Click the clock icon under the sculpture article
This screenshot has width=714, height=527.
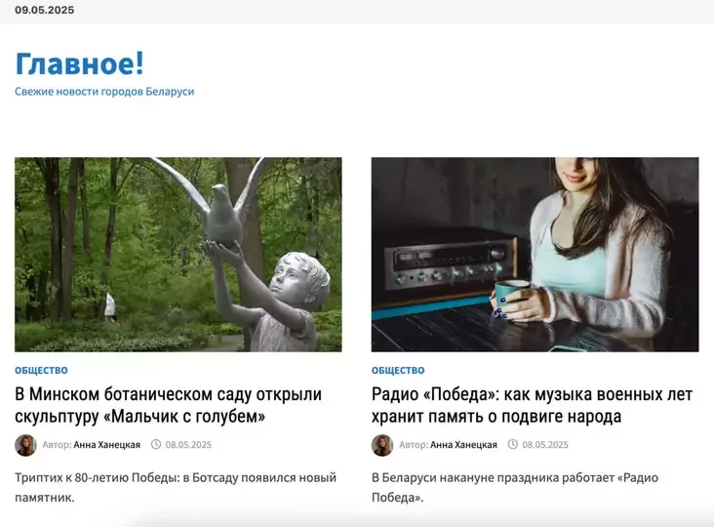point(156,445)
